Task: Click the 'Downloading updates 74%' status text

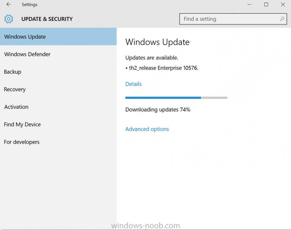Action: [158, 109]
